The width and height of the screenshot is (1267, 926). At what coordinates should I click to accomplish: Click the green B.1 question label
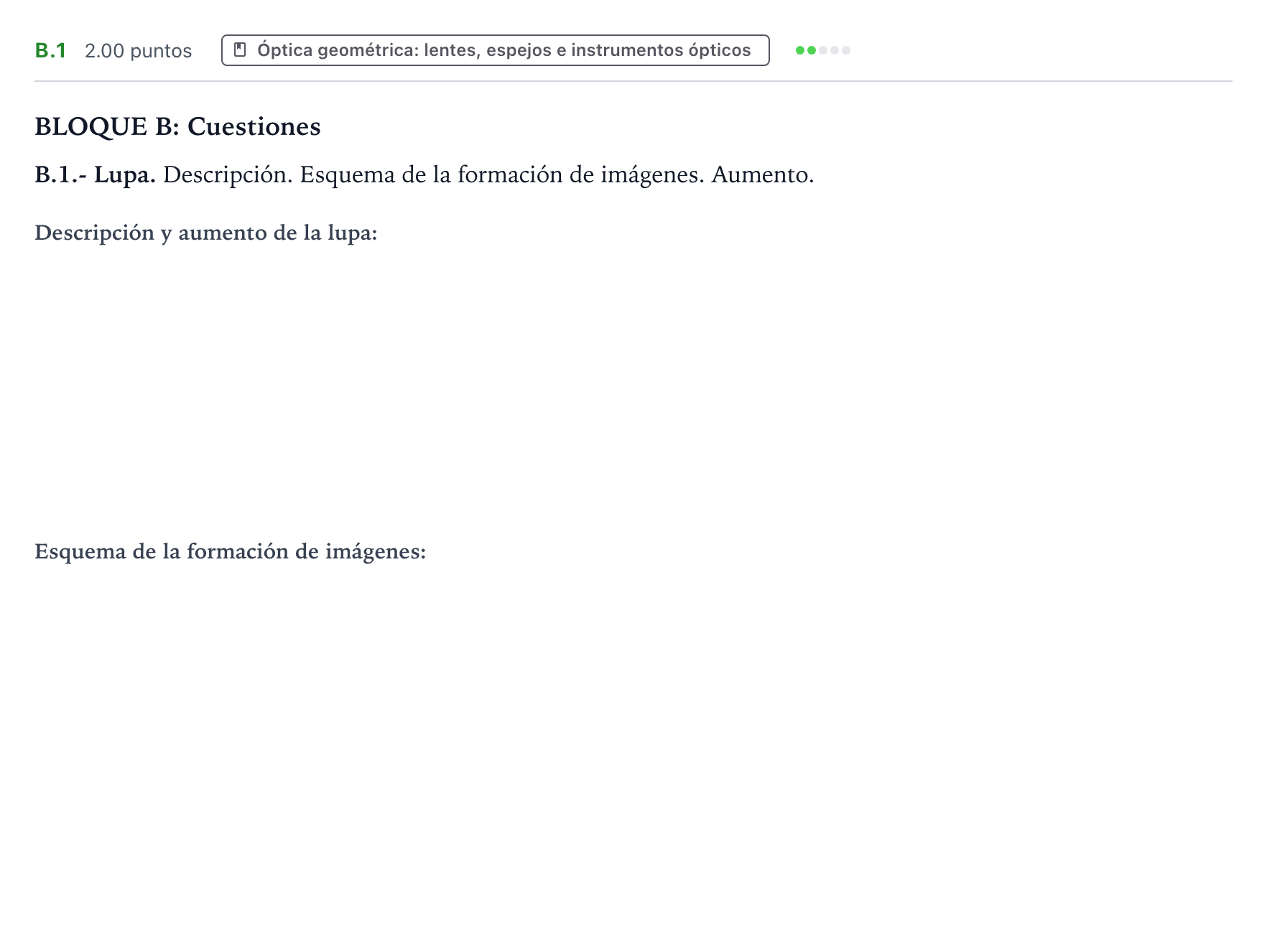pyautogui.click(x=50, y=51)
